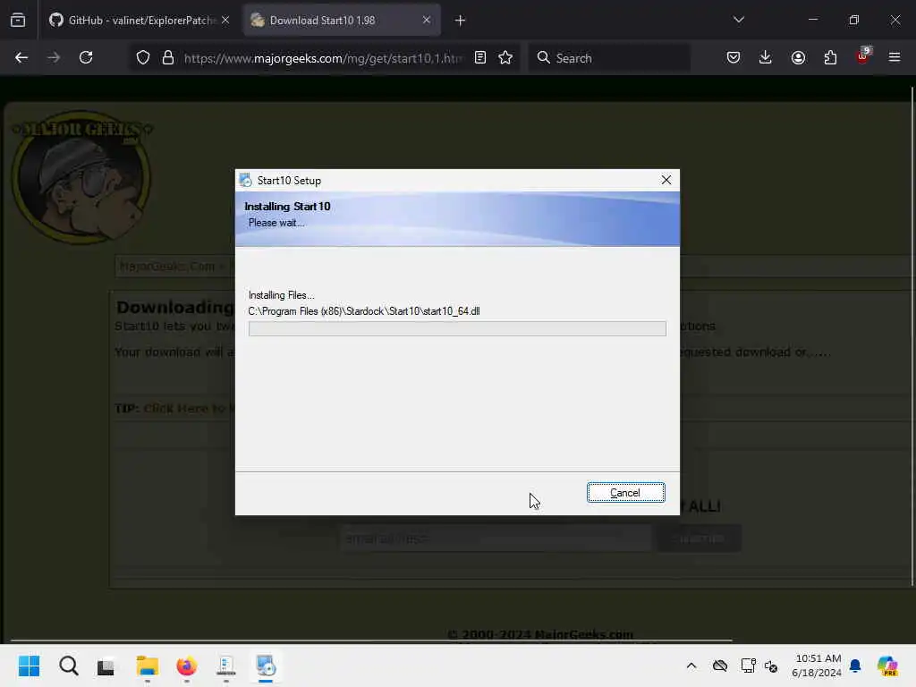Open the Downloads panel
The image size is (916, 687).
766,57
